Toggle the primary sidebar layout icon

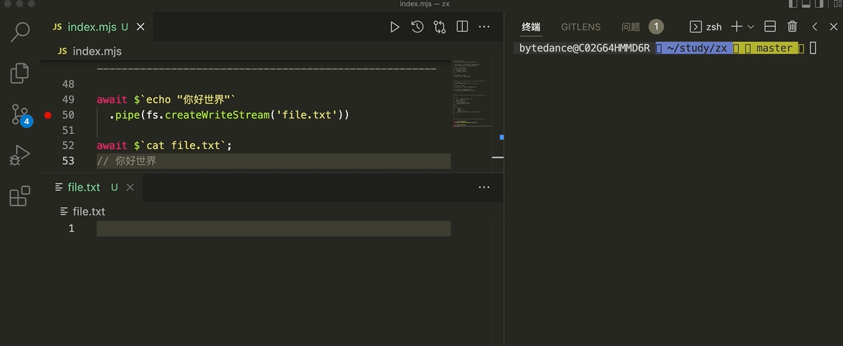coord(793,4)
